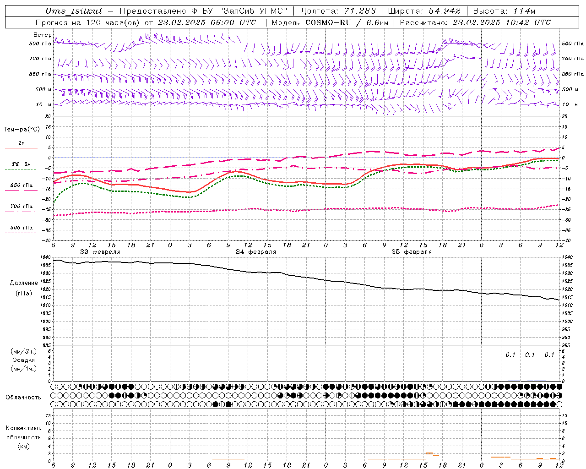Click the Ветер panel label
586x469 pixels.
pos(43,35)
